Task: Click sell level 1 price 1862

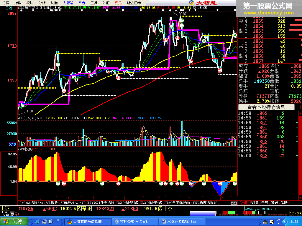Action: coord(258,36)
